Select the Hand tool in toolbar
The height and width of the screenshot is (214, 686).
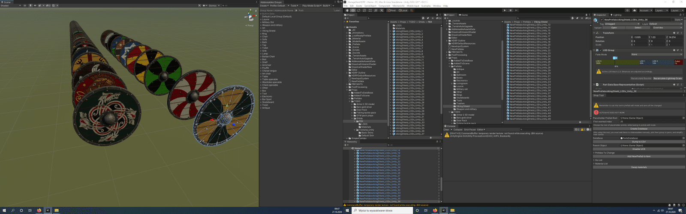(x=347, y=10)
